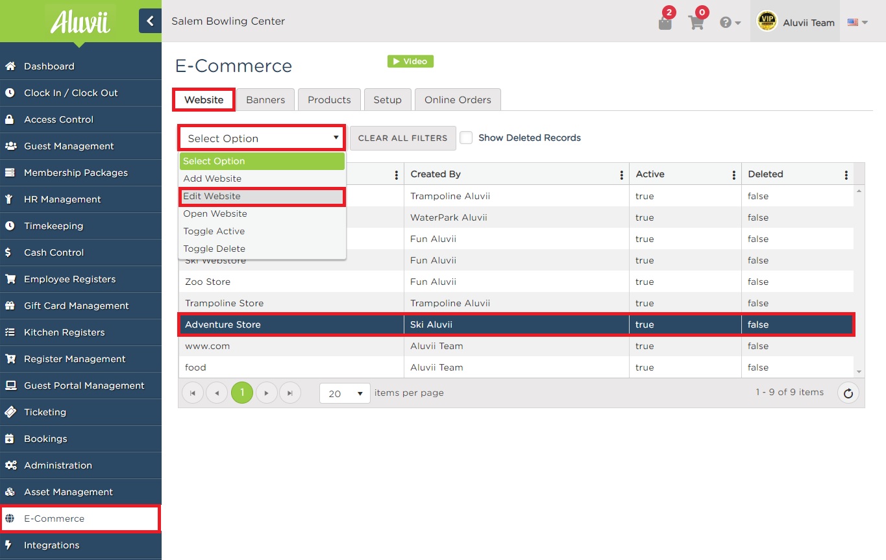Open Active column menu
The width and height of the screenshot is (886, 560).
click(734, 175)
